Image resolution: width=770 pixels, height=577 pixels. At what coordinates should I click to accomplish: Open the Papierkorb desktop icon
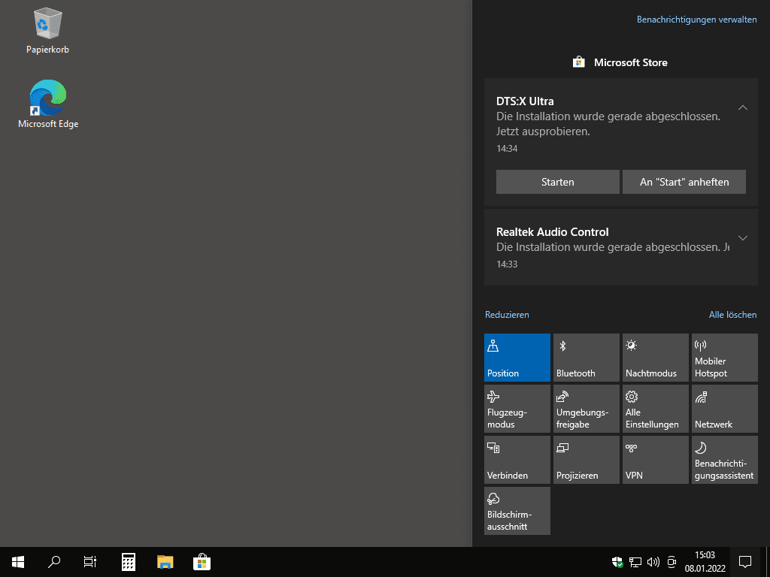click(47, 30)
